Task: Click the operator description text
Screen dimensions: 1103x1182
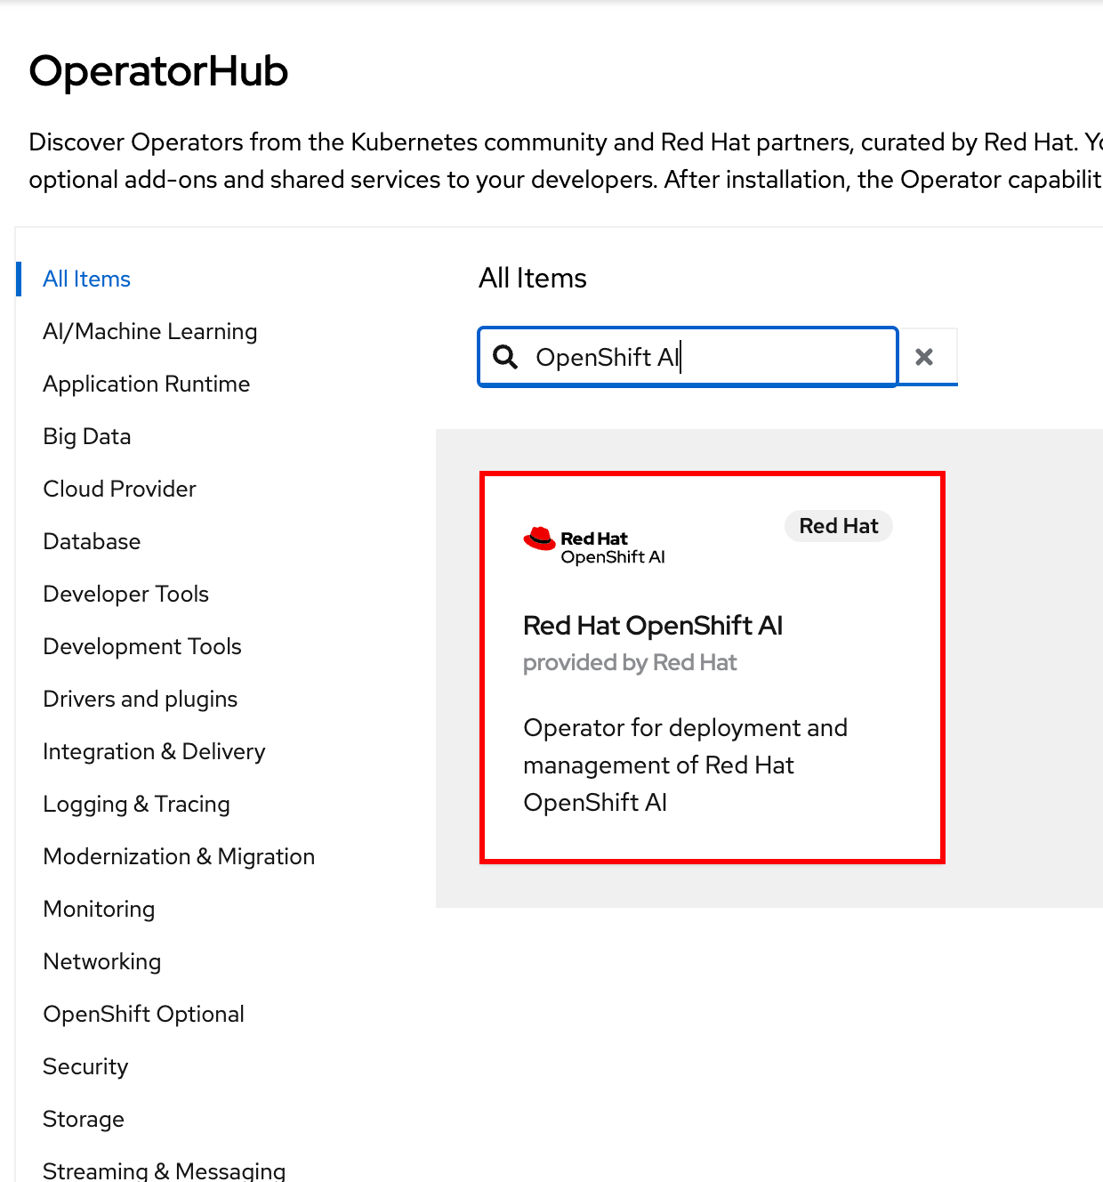Action: pos(685,765)
